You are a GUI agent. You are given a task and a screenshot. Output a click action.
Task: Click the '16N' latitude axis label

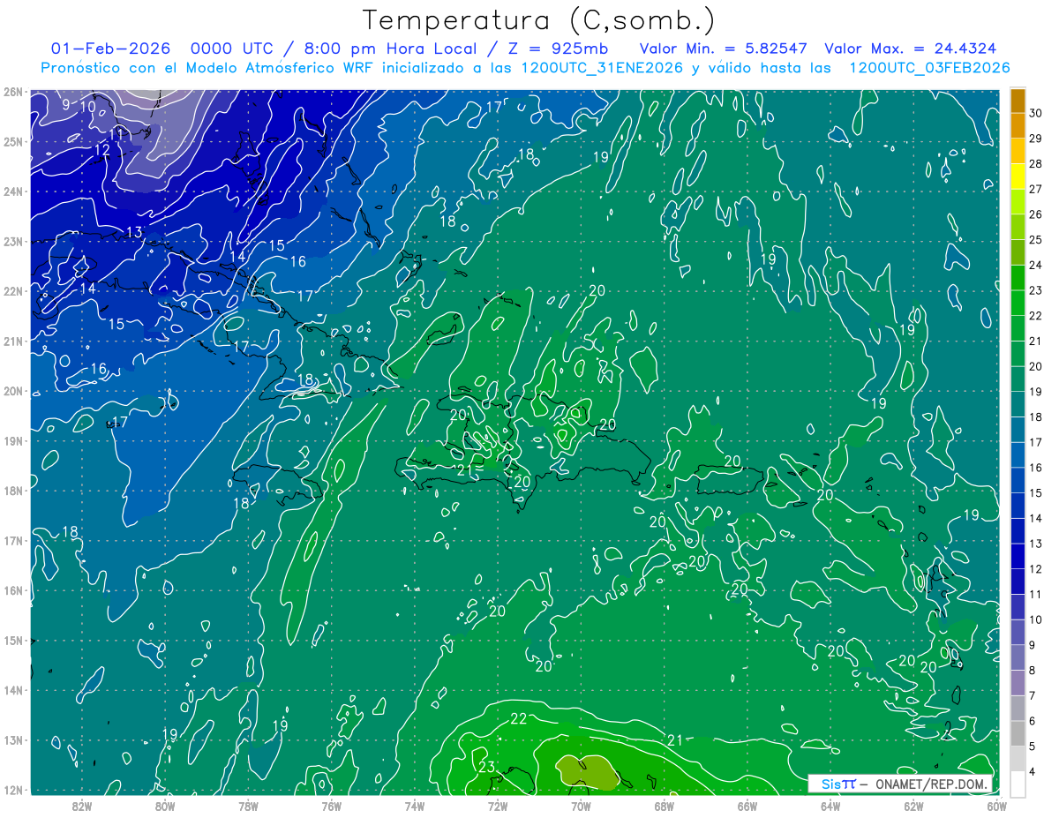tap(12, 590)
